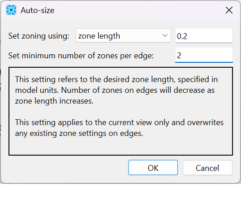Click the paragraph about desired zone length
This screenshot has width=241, height=213.
[x=116, y=90]
